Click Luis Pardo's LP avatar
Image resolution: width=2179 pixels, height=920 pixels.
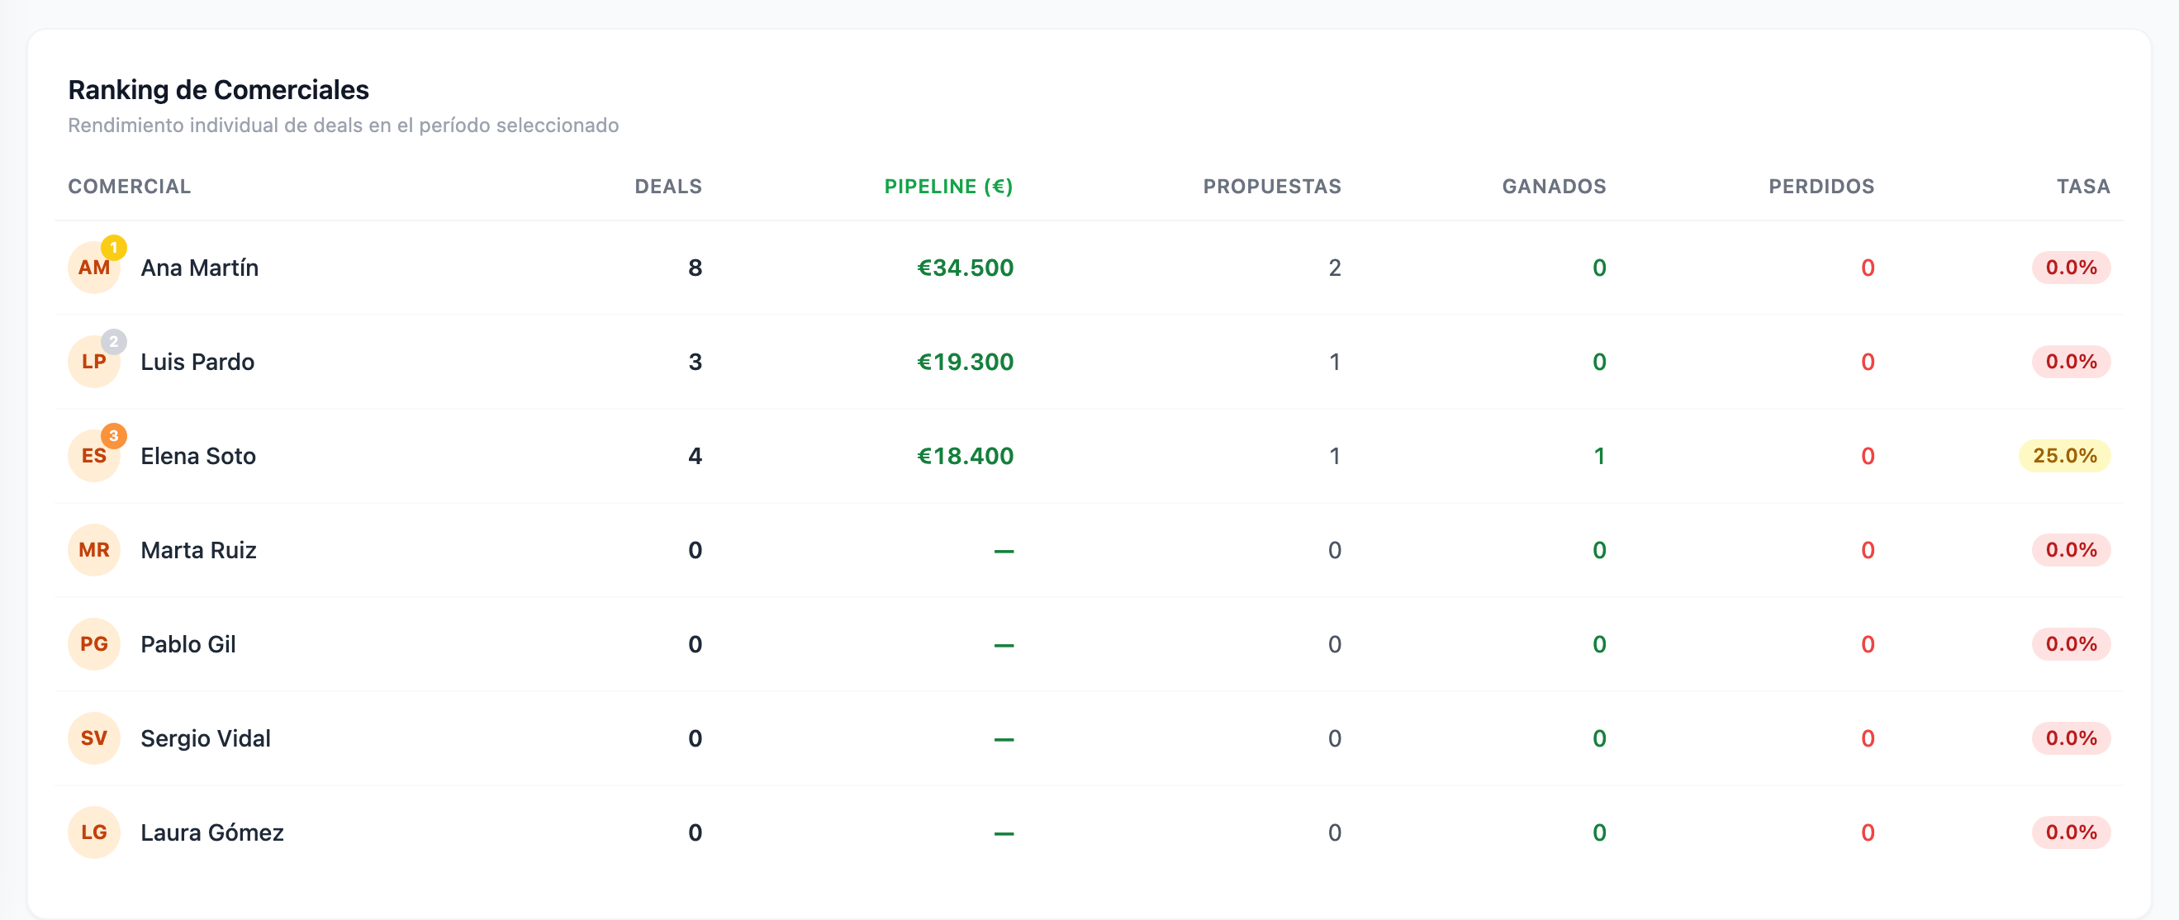pyautogui.click(x=94, y=362)
